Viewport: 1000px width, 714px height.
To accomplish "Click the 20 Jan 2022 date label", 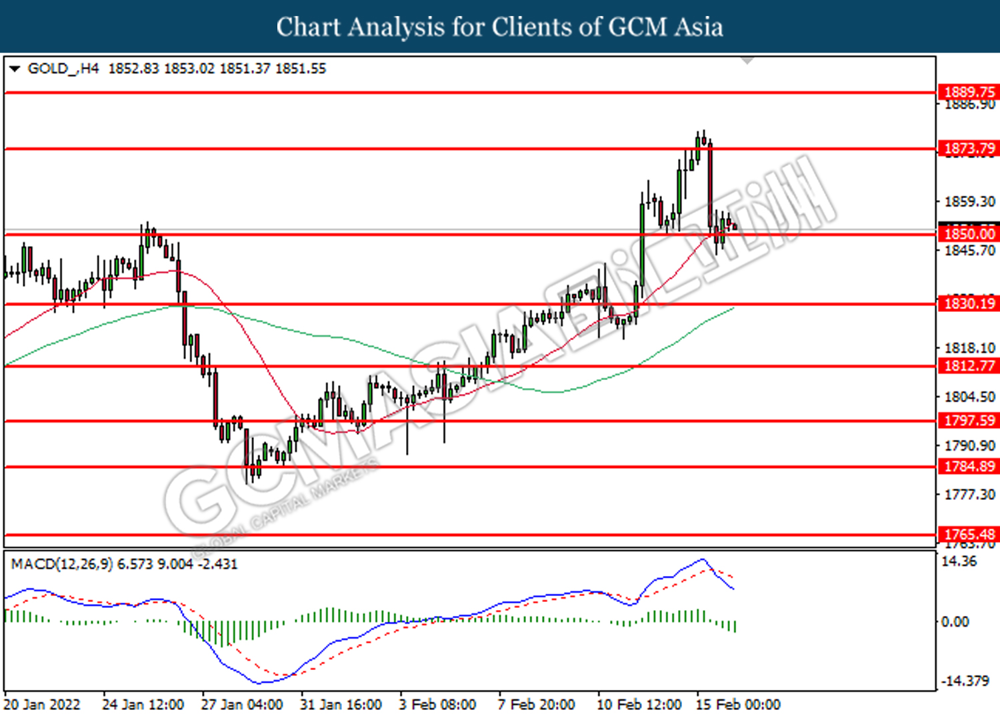I will pos(42,705).
